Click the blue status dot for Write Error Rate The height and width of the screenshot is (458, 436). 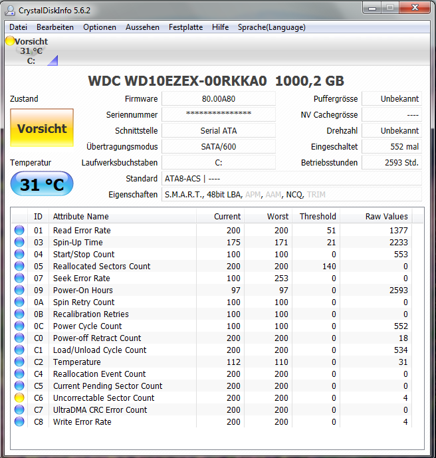19,422
